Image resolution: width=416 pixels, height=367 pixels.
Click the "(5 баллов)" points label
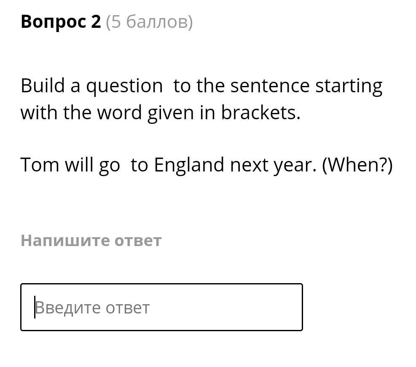(x=149, y=21)
